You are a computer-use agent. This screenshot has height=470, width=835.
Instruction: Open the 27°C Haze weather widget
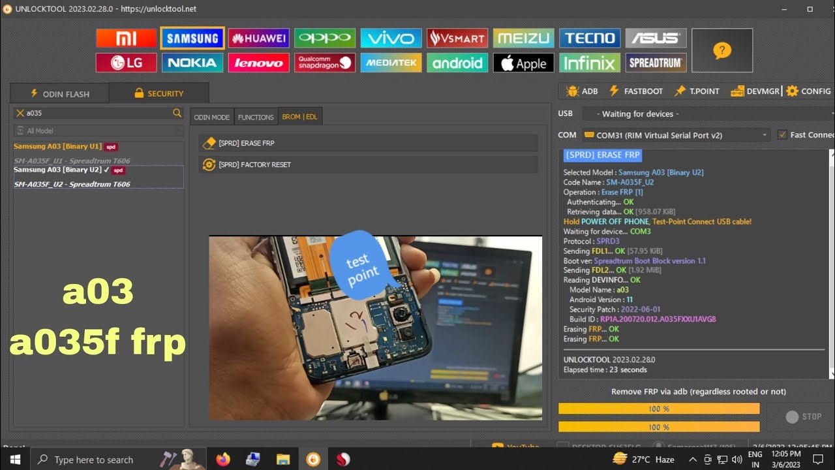click(644, 460)
